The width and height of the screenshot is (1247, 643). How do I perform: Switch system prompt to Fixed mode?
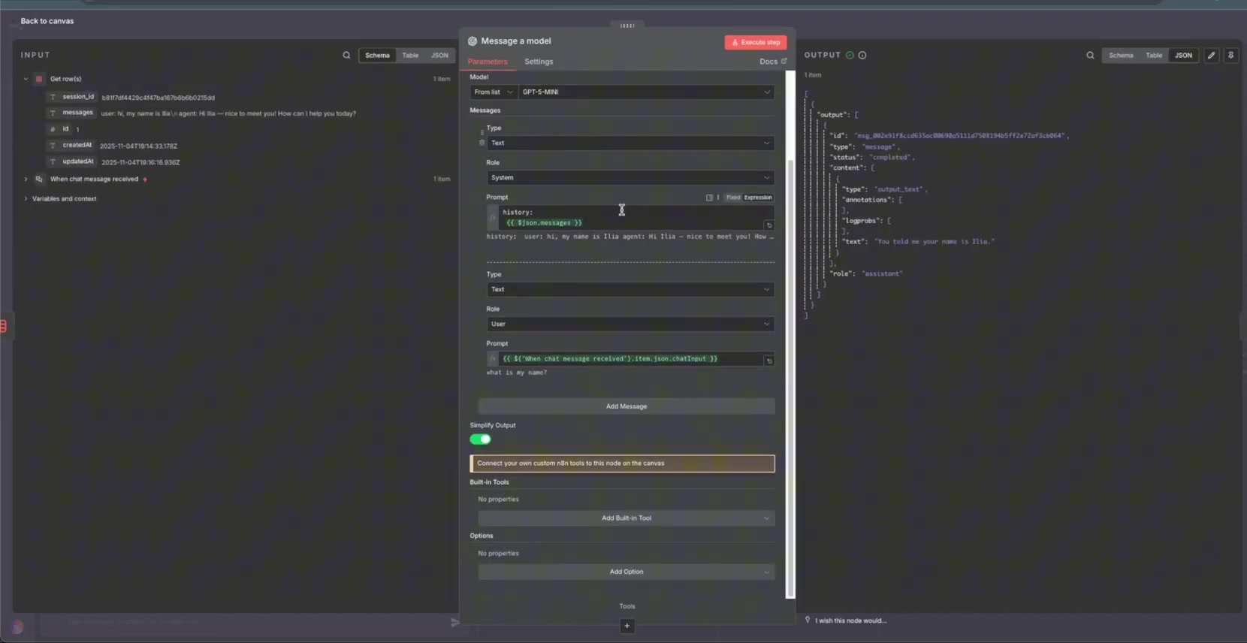(x=732, y=198)
